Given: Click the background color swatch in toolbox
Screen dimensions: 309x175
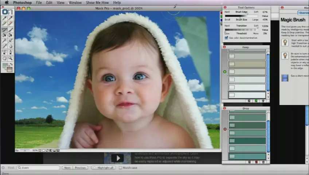Looking at the screenshot, I should [9, 69].
